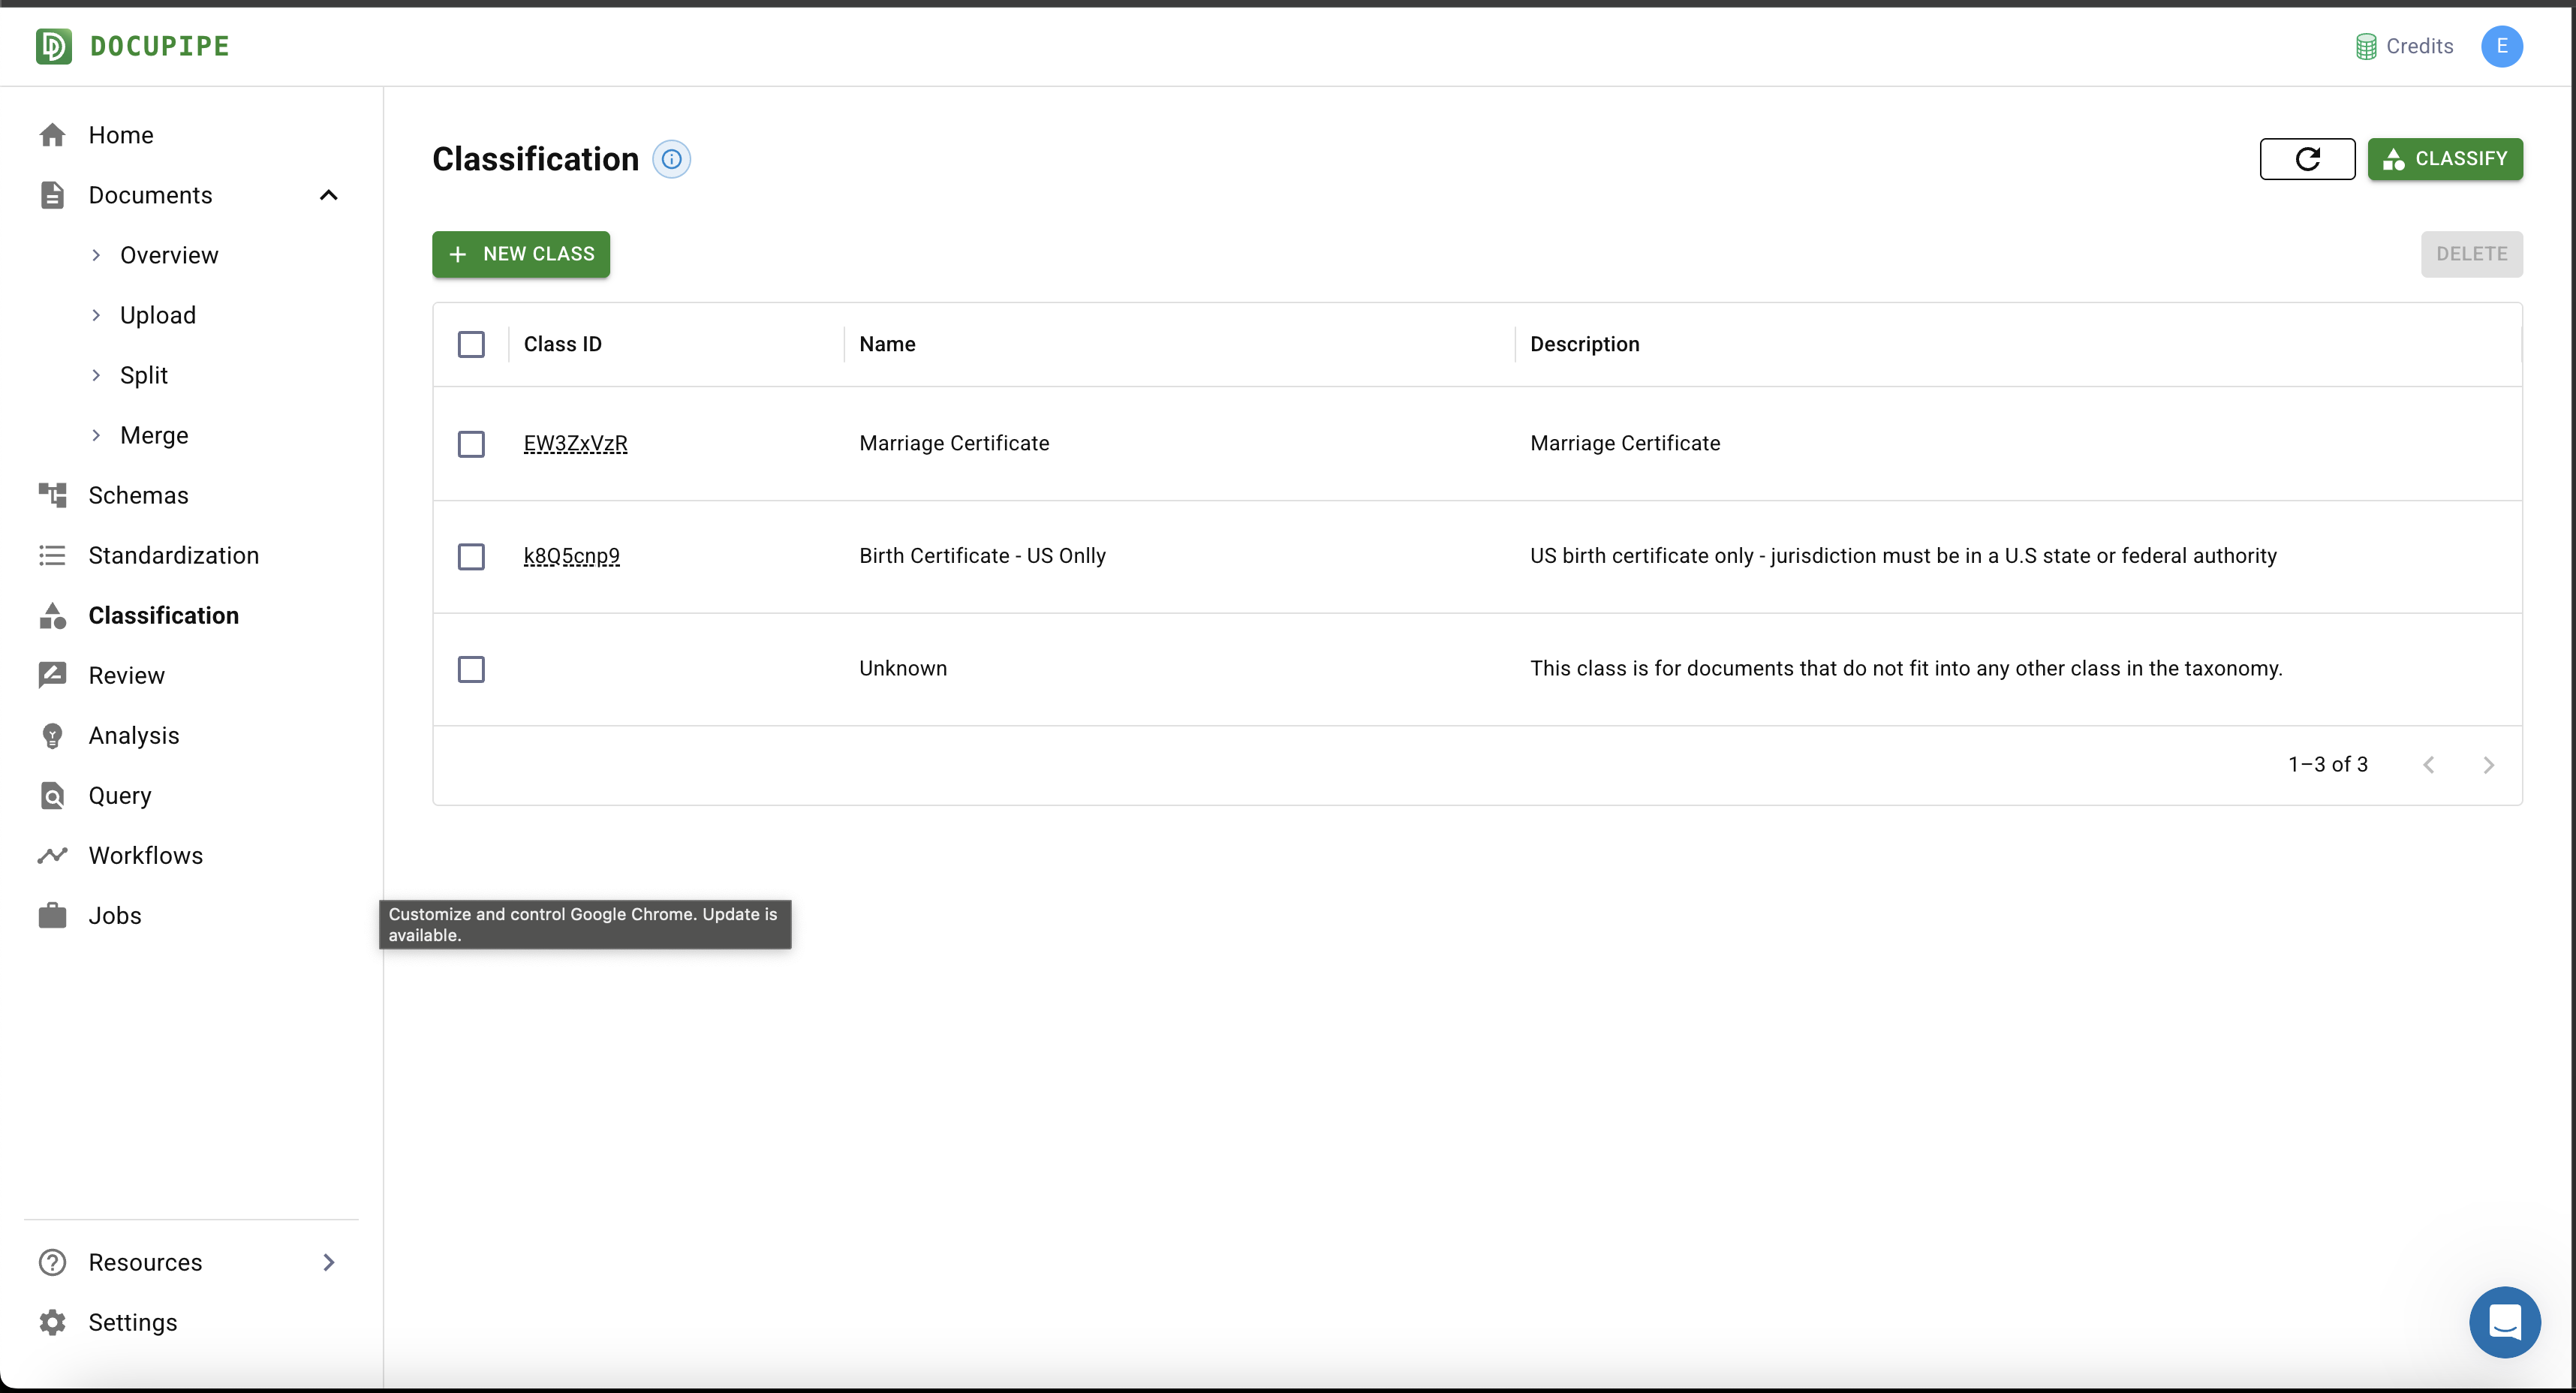
Task: Open the Standardization menu item
Action: pyautogui.click(x=173, y=555)
